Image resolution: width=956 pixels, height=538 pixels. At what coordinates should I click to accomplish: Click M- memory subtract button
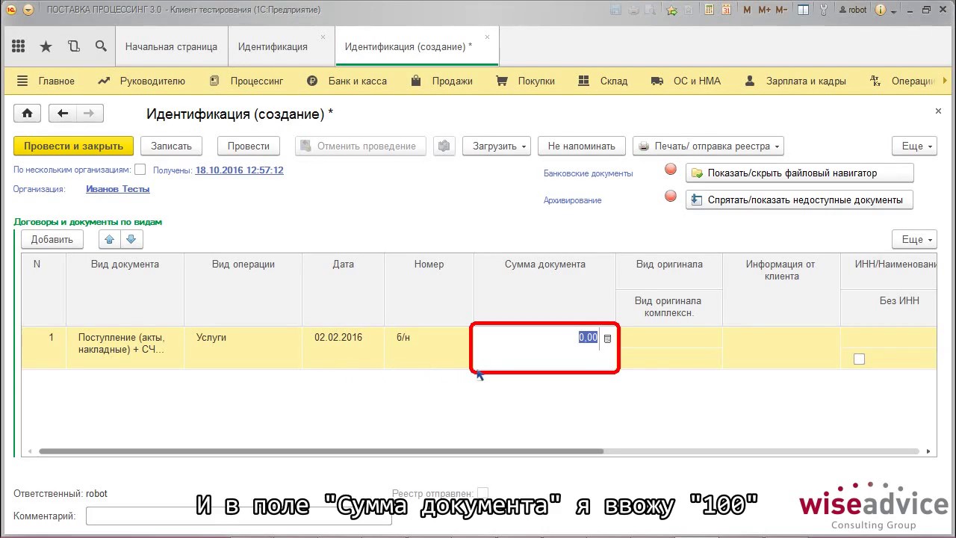(x=781, y=10)
